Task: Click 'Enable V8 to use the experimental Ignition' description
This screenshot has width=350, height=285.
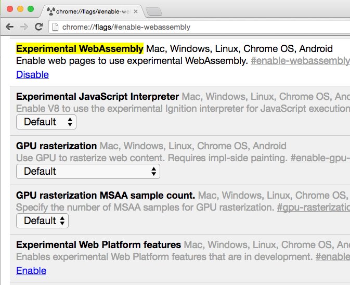Action: 183,109
